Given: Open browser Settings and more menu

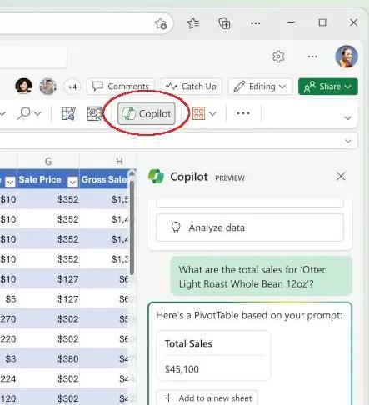Looking at the screenshot, I should (256, 23).
